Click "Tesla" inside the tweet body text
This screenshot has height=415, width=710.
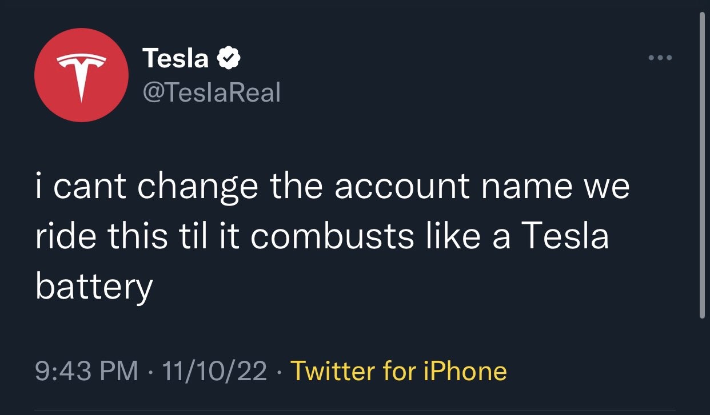565,236
